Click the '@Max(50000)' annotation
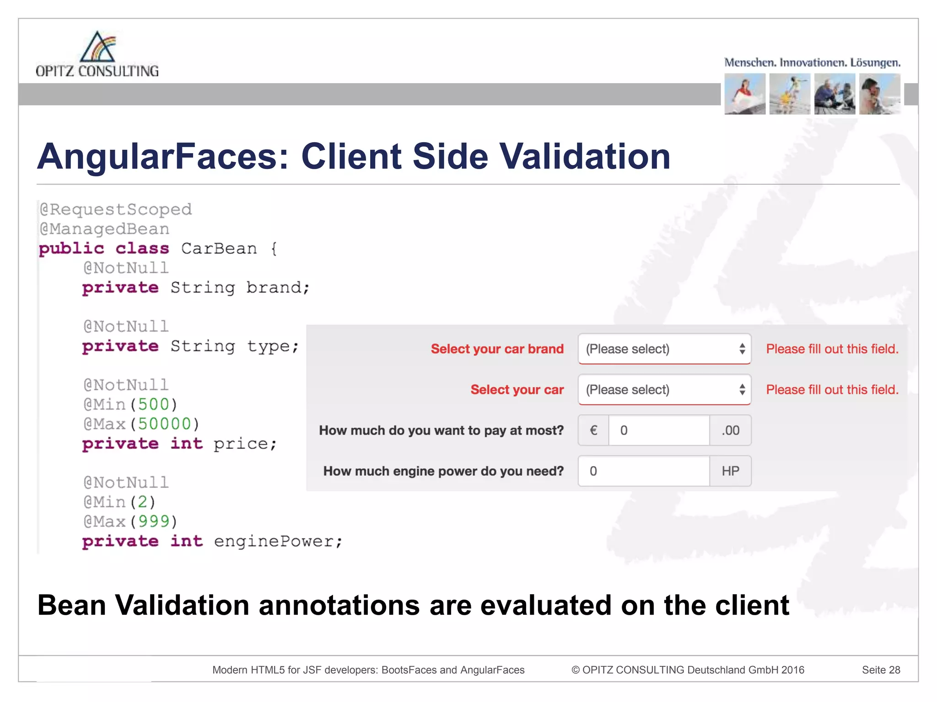Screen dimensions: 937x702 click(x=141, y=424)
